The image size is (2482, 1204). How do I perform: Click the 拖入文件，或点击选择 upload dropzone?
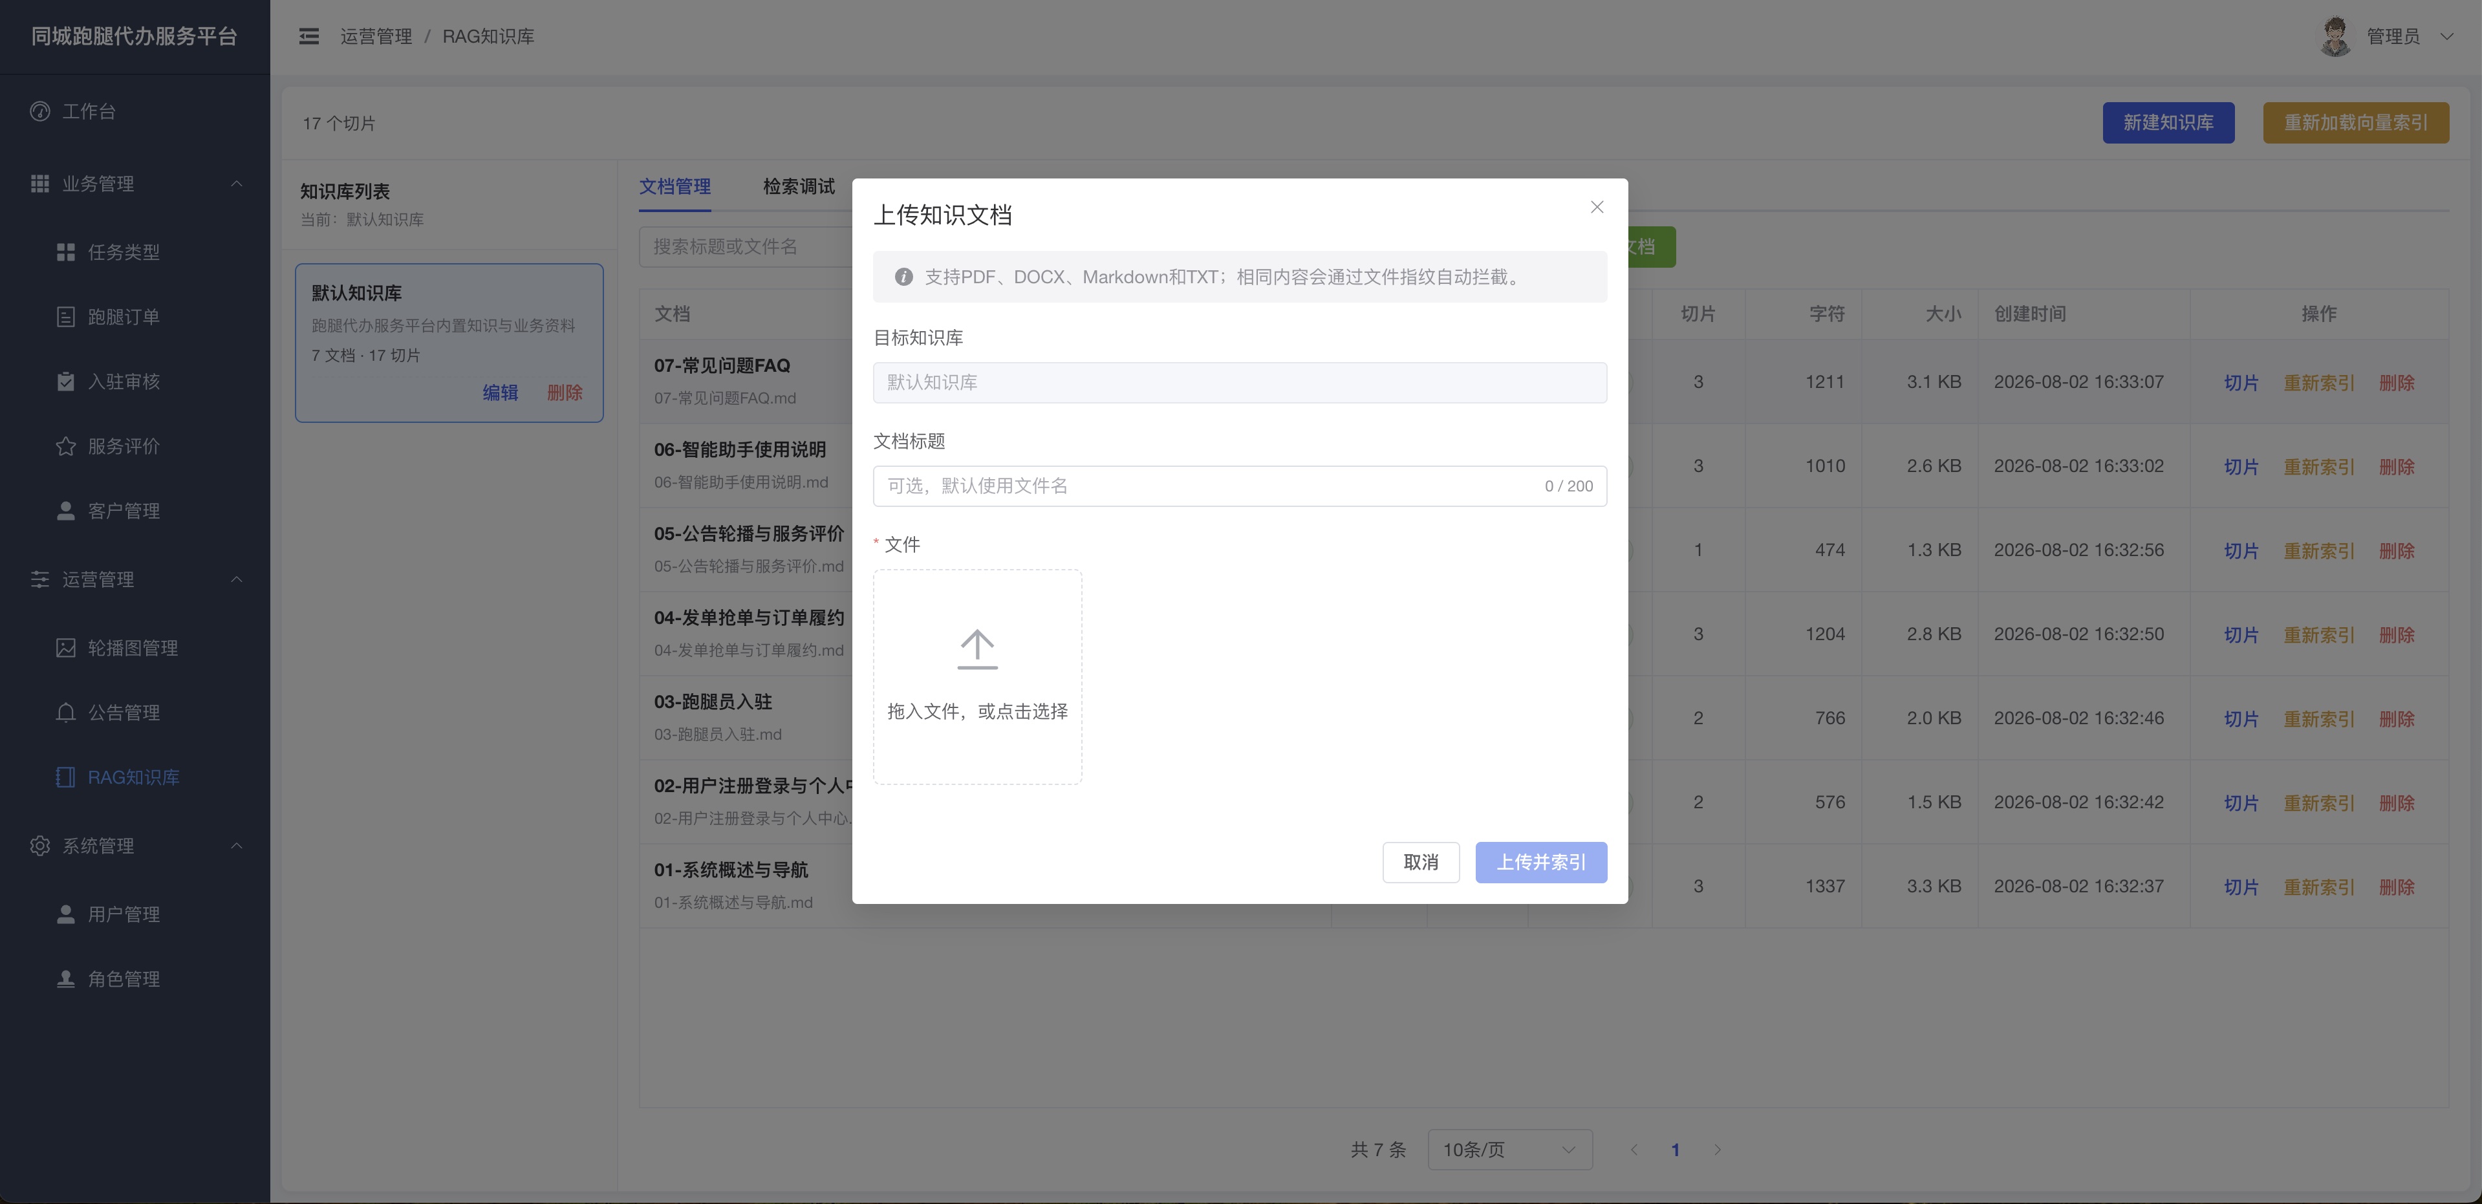point(977,676)
